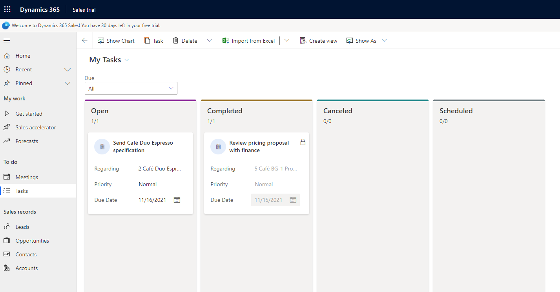560x292 pixels.
Task: Click the Excel icon for import
Action: point(226,41)
